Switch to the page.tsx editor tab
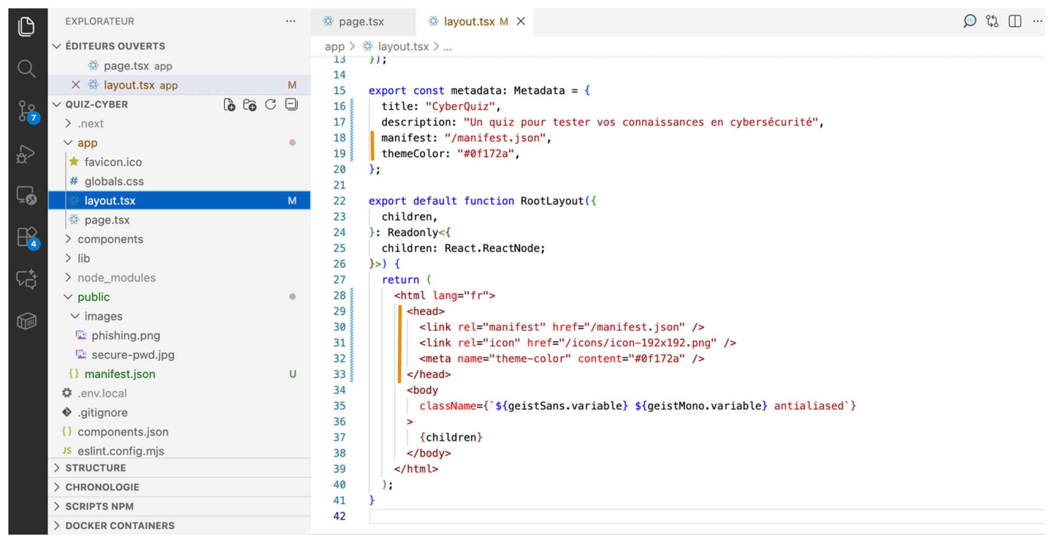 click(361, 22)
